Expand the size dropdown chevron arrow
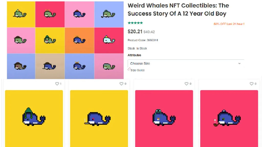 239,64
